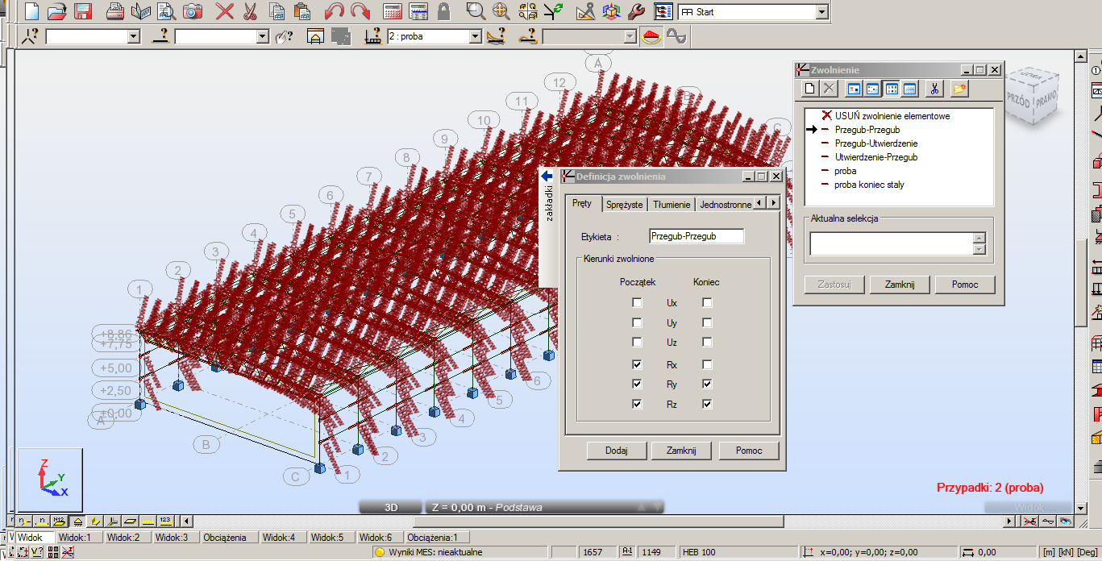Save project with floppy disk icon
This screenshot has width=1102, height=561.
[x=81, y=11]
